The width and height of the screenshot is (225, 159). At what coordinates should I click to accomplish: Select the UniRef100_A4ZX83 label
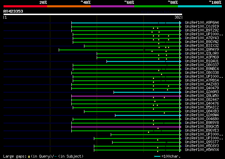pyautogui.click(x=202, y=84)
